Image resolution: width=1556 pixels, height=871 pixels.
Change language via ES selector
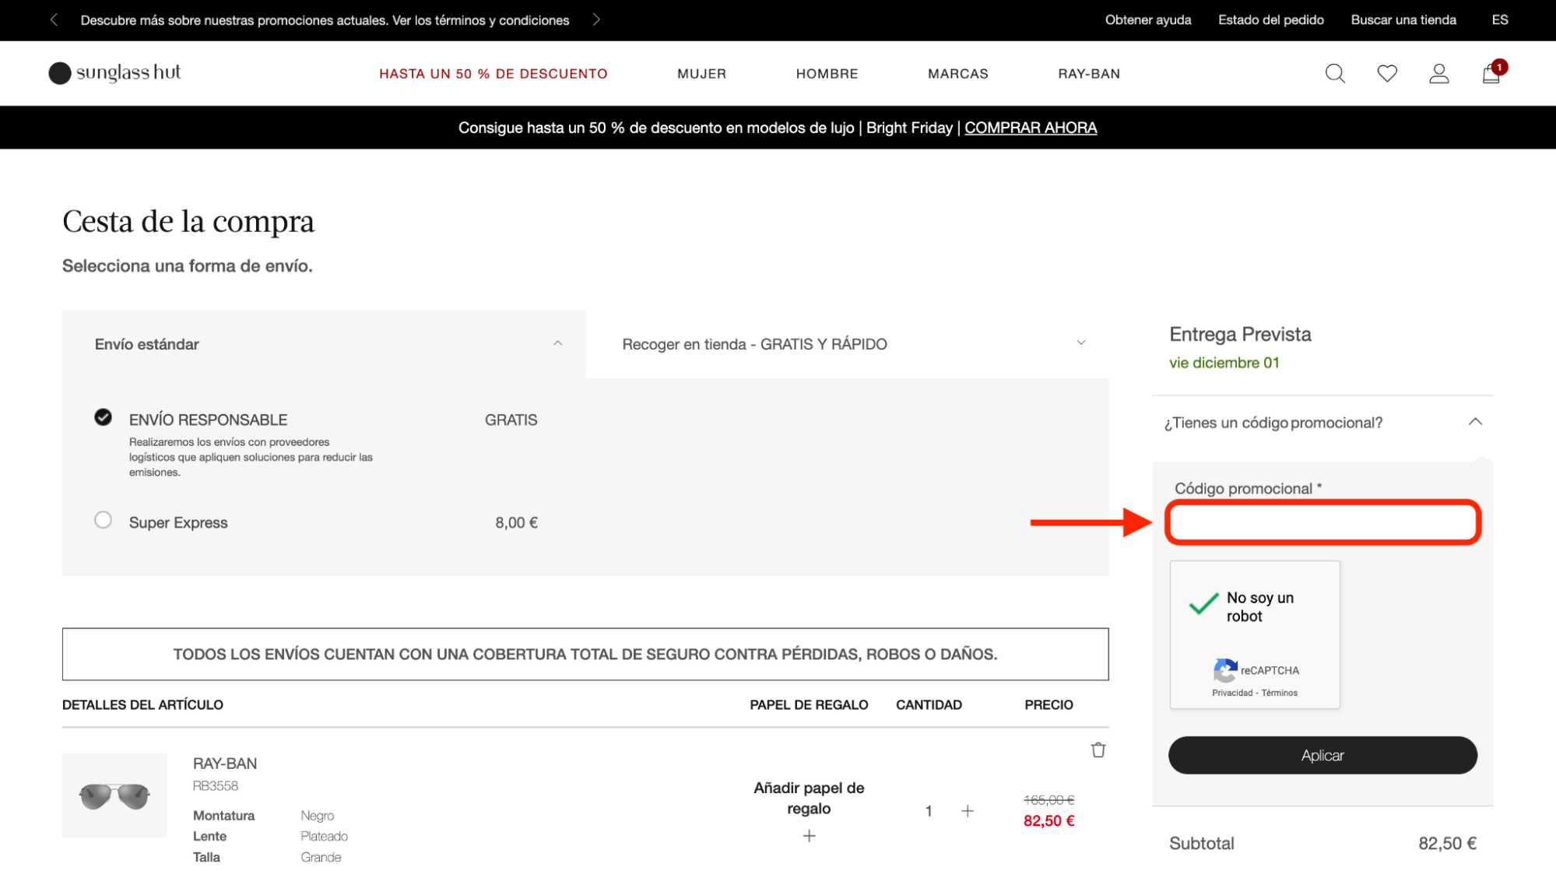pyautogui.click(x=1500, y=19)
